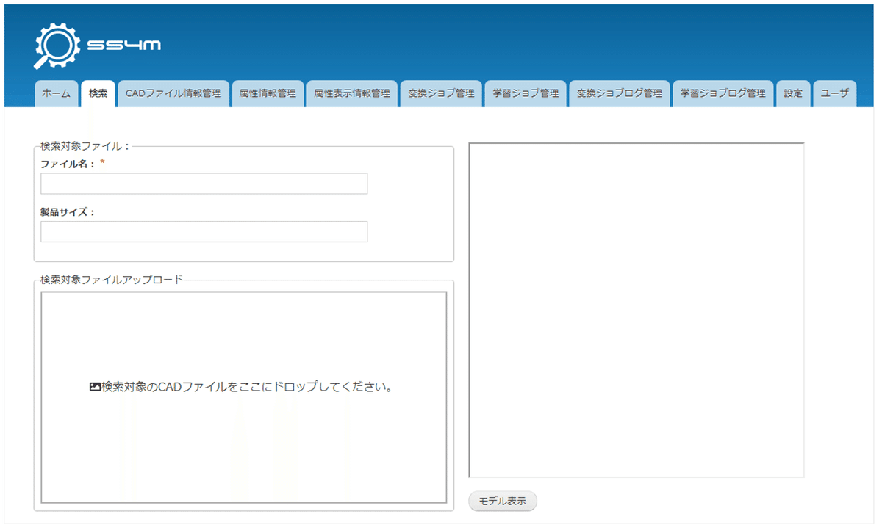
Task: Open the 学習ジョブログ管理 tab
Action: [x=723, y=93]
